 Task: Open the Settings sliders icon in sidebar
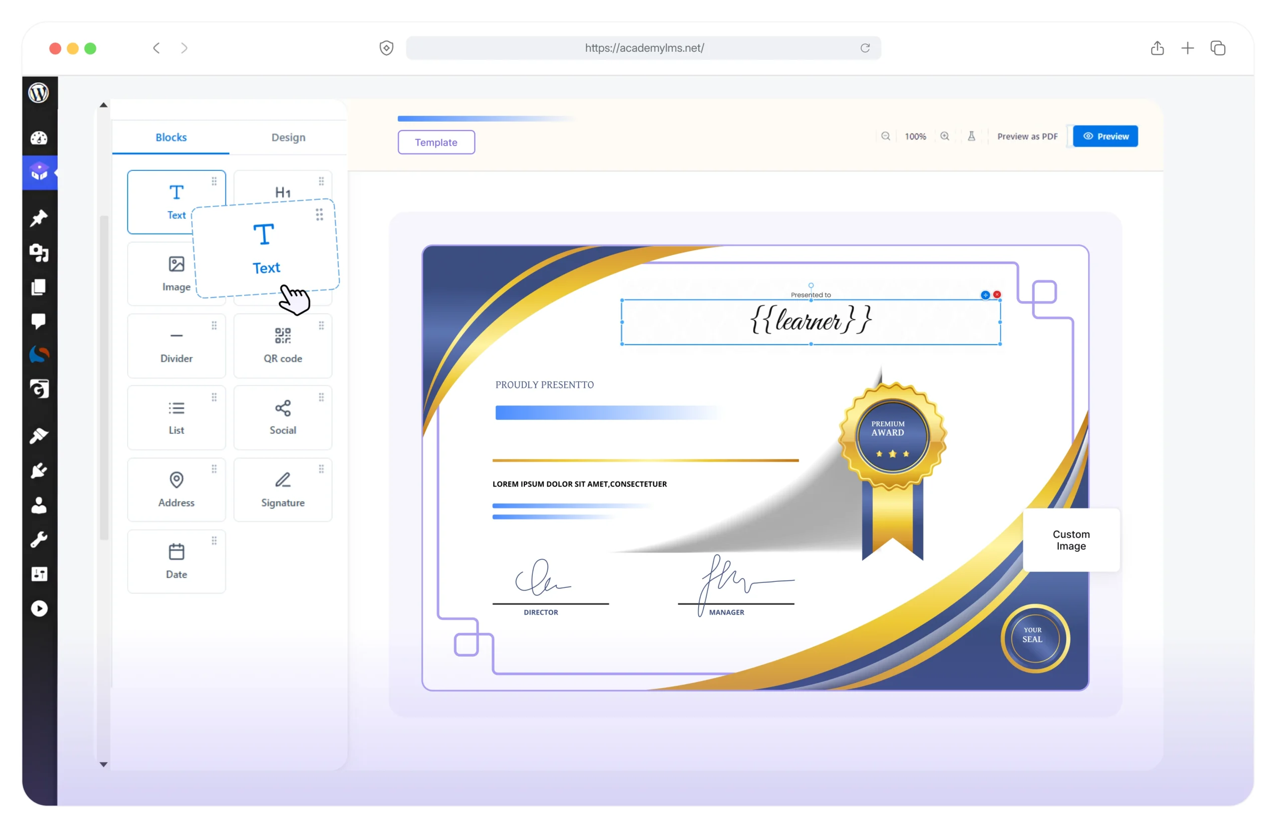pyautogui.click(x=38, y=574)
